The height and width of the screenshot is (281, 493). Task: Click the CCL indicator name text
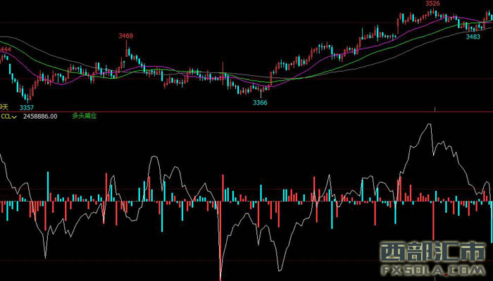tap(6, 117)
